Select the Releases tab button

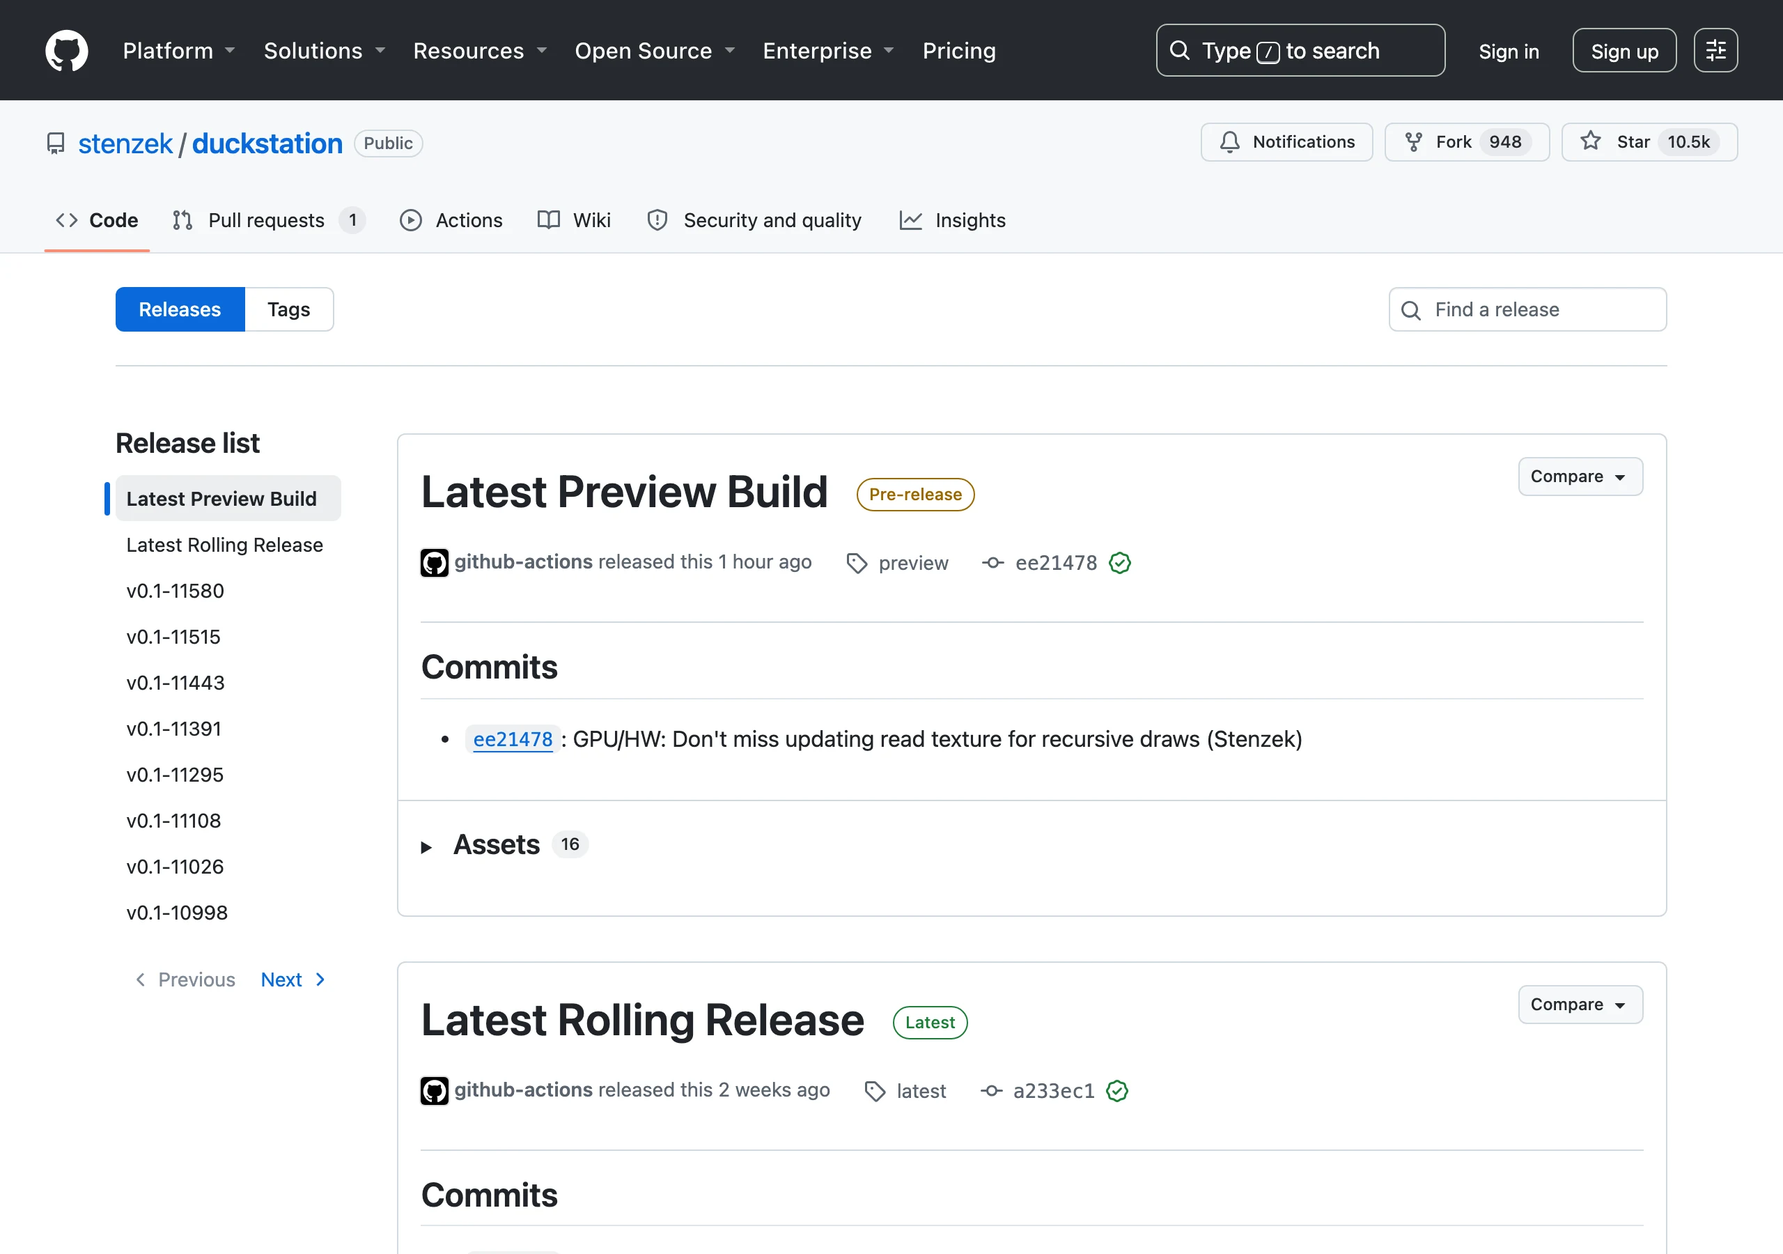(x=180, y=309)
